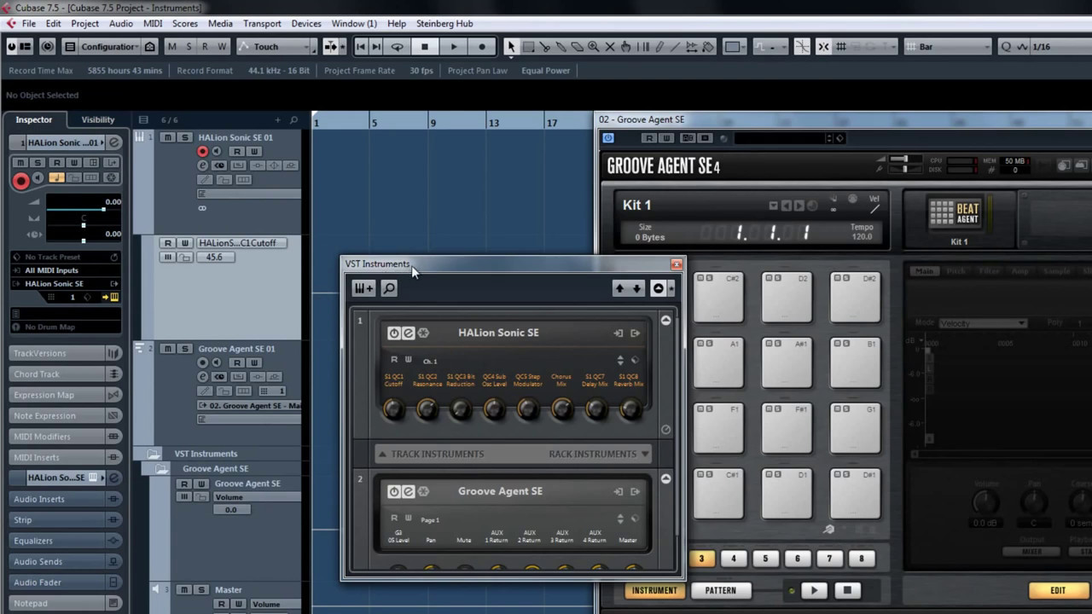
Task: Open the automation mode Touch dropdown
Action: click(276, 47)
